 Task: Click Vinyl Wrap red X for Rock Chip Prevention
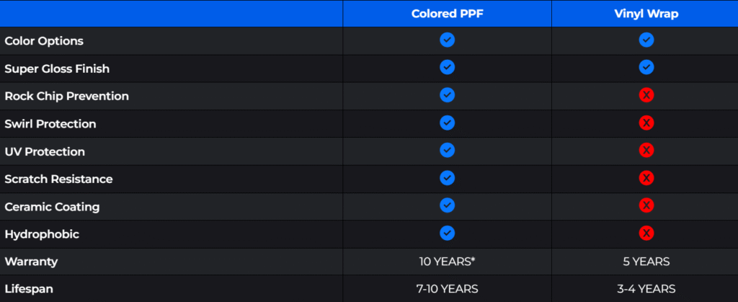pyautogui.click(x=646, y=96)
